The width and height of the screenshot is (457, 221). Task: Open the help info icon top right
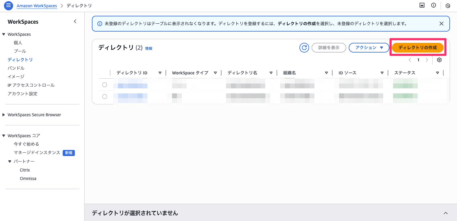[434, 5]
